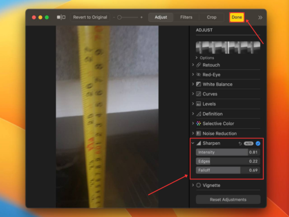Expand the Retouch section

click(x=193, y=65)
